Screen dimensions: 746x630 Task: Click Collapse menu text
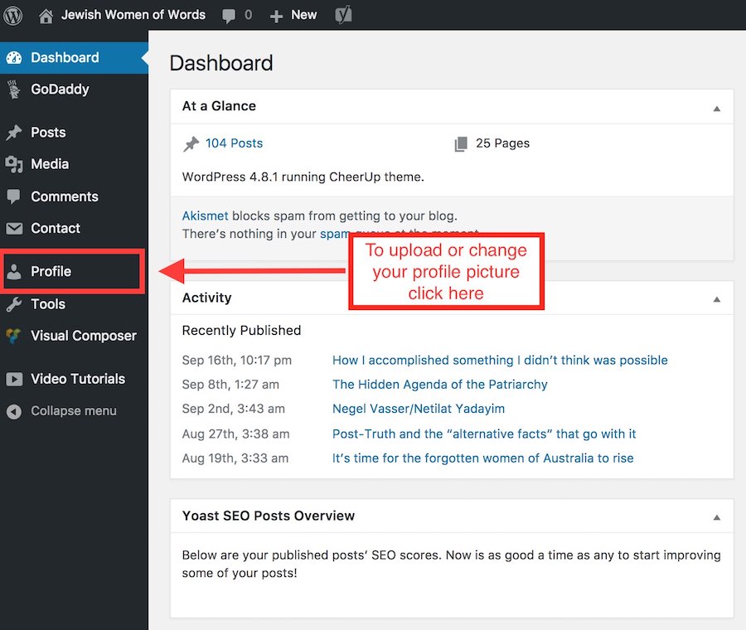73,411
